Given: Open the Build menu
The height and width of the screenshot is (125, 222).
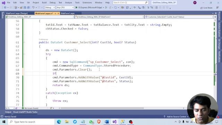Looking at the screenshot, I should [44, 2].
